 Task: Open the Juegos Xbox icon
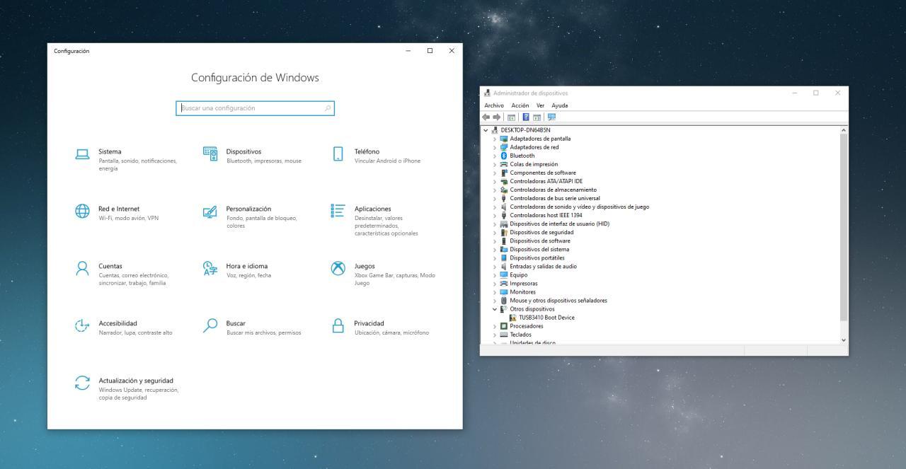click(338, 269)
